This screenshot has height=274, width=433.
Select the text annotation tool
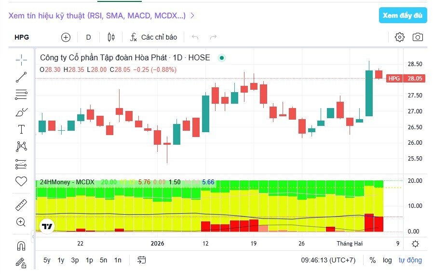[21, 129]
